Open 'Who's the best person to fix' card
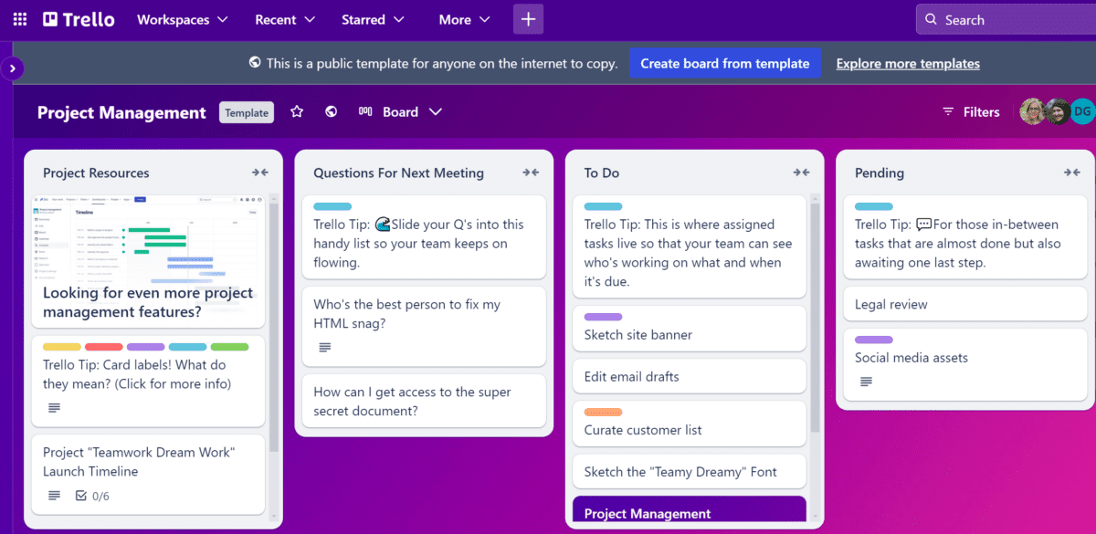This screenshot has width=1096, height=534. point(424,325)
